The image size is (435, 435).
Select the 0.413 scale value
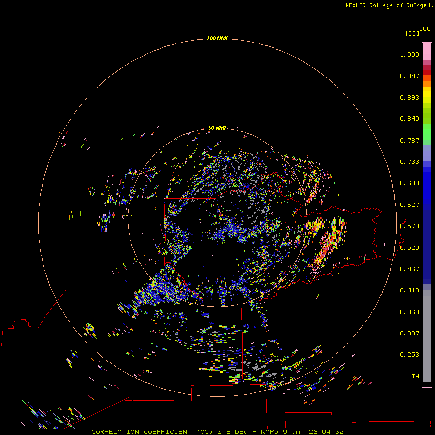[409, 290]
